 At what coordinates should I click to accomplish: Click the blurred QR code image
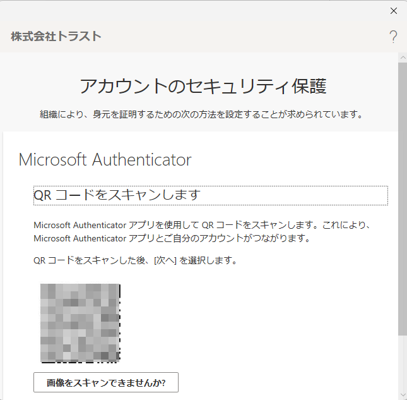pos(80,323)
